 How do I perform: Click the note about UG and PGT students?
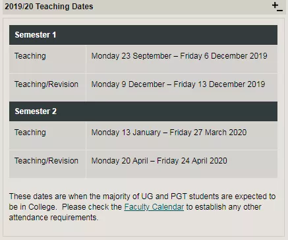[x=142, y=207]
